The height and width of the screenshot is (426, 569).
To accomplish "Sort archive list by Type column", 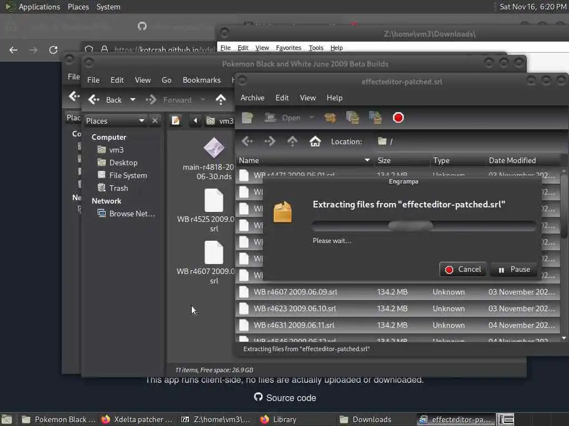I will pyautogui.click(x=457, y=160).
